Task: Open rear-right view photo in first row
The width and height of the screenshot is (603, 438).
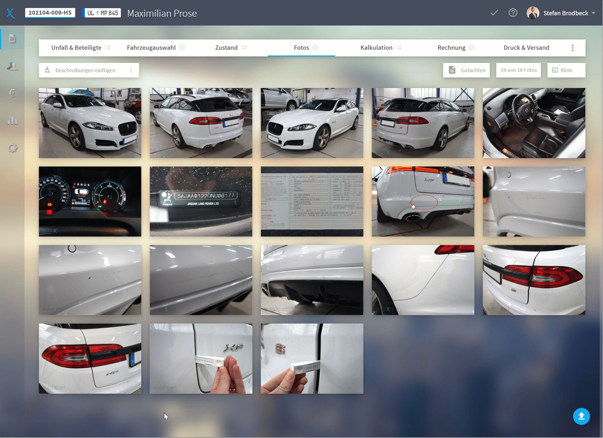Action: (x=423, y=123)
